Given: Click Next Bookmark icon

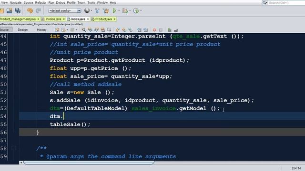Looking at the screenshot, I should point(124,30).
